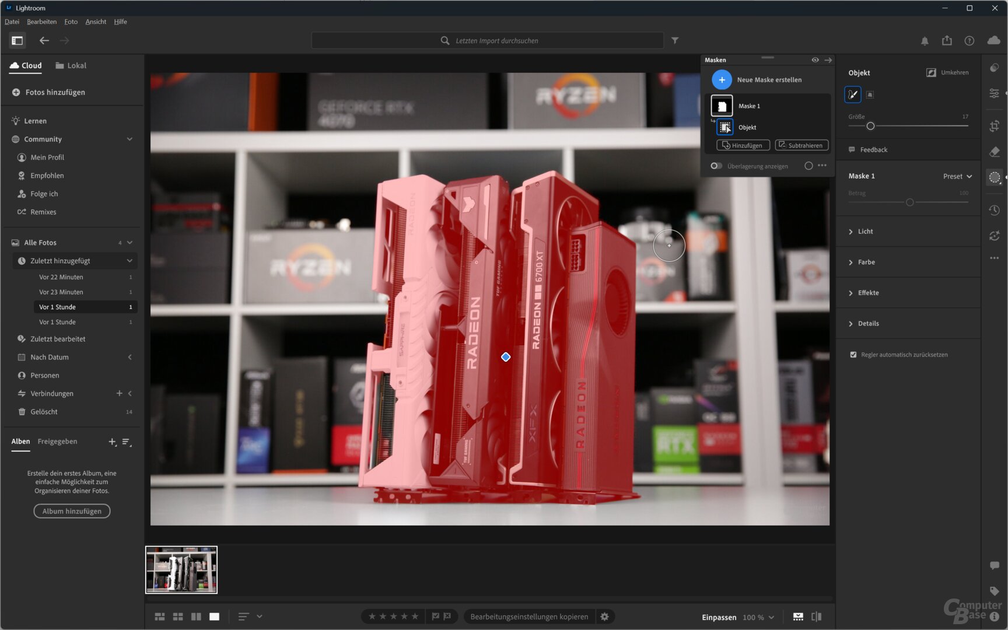Screen dimensions: 1008x630
Task: Open the keywords tag icon
Action: 995,591
